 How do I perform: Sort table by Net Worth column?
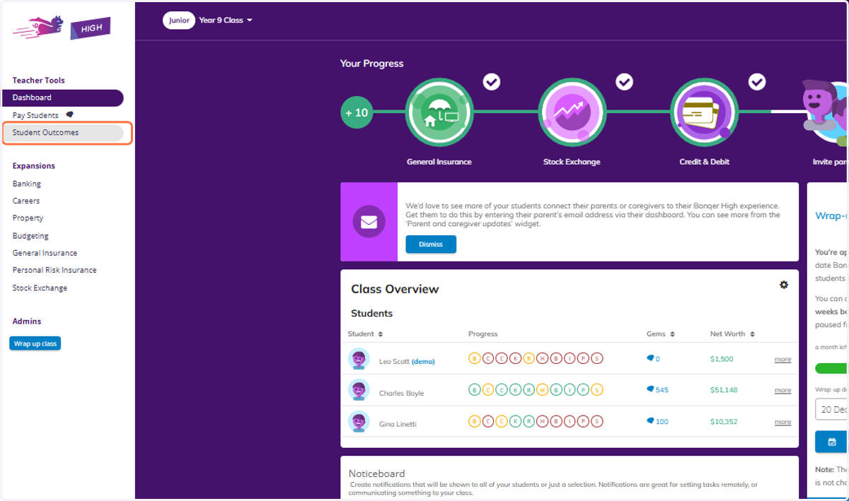click(x=732, y=334)
